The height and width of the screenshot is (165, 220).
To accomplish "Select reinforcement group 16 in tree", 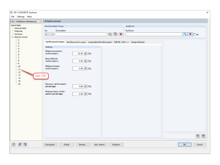I will pos(19,84).
